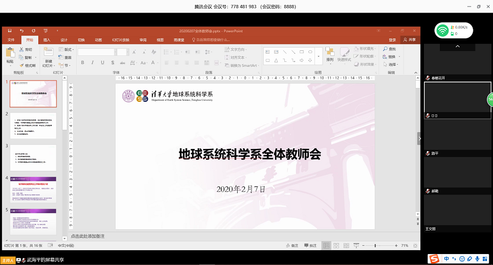
Task: Toggle text Shadow (S) formatting
Action: point(112,62)
